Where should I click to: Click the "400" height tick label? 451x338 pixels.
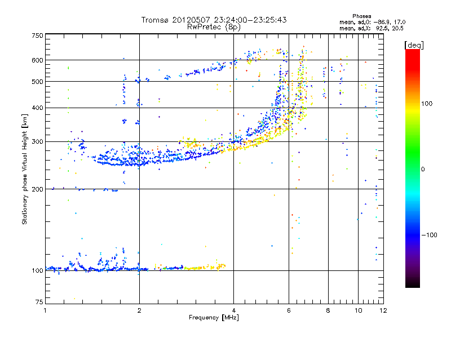tap(37, 108)
